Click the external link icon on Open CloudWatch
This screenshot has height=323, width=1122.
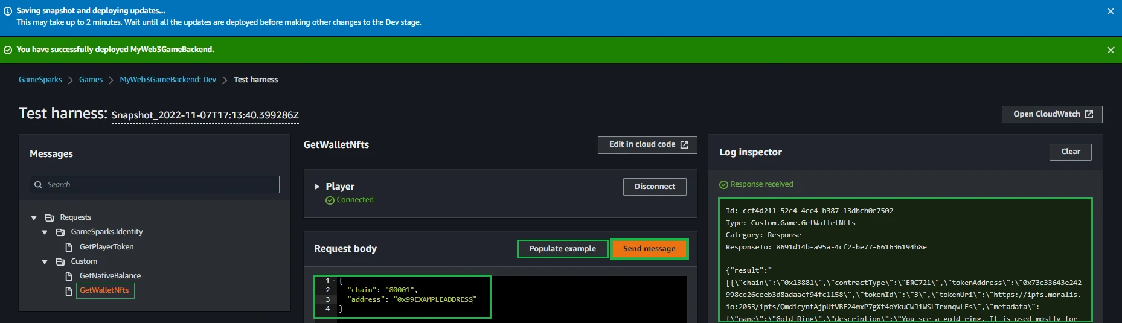coord(1089,114)
